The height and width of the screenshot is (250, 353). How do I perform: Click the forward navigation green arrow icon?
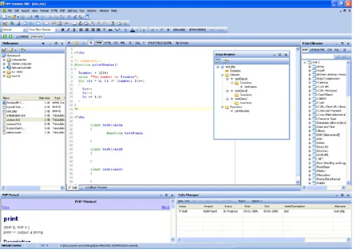[10, 36]
